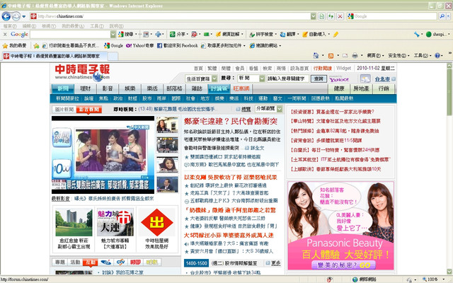This screenshot has height=283, width=453.
Task: Open the 網頁 Page menu in command bar
Action: pos(375,55)
